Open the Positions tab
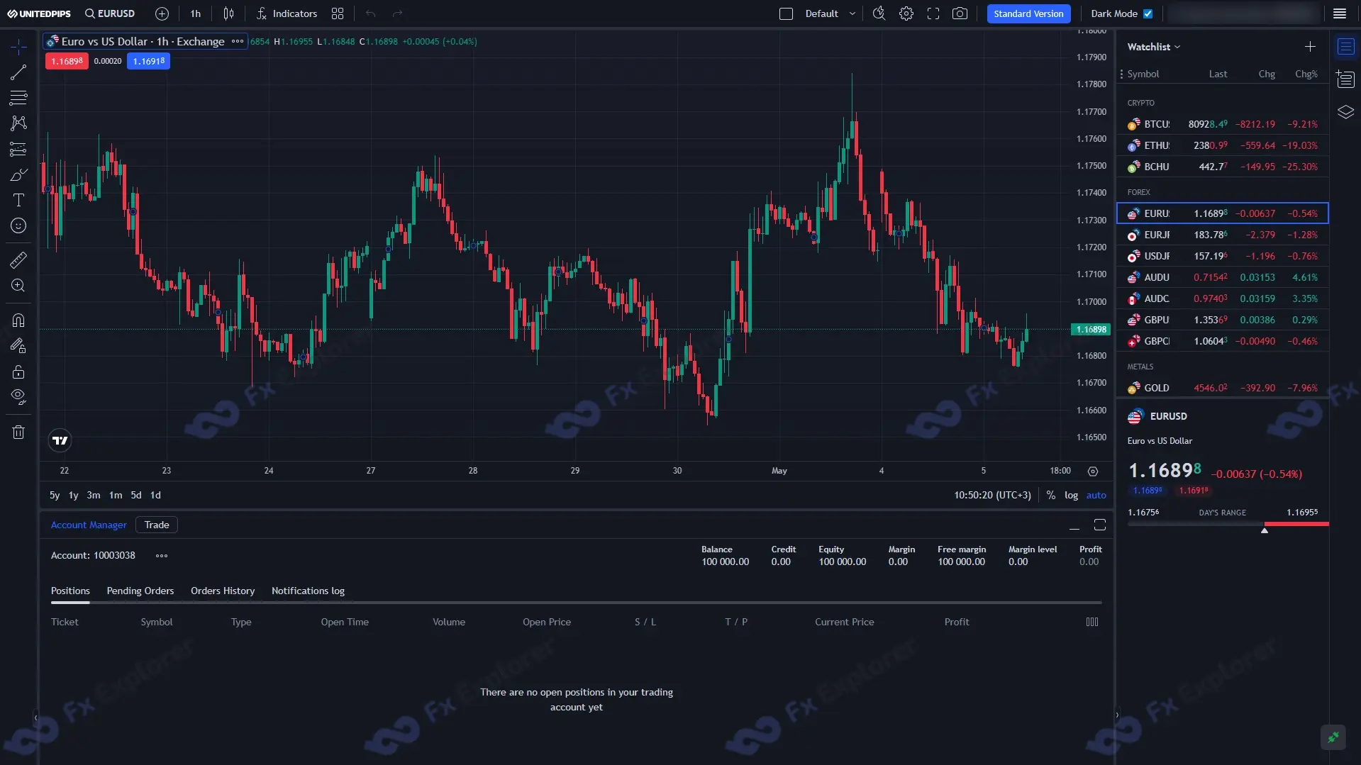 click(70, 591)
